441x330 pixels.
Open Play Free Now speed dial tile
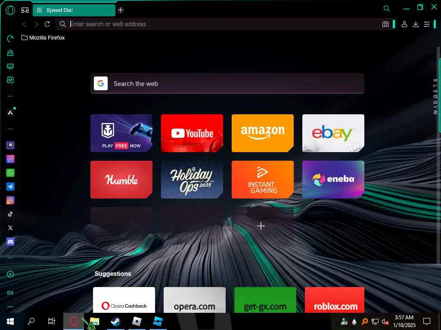(121, 133)
